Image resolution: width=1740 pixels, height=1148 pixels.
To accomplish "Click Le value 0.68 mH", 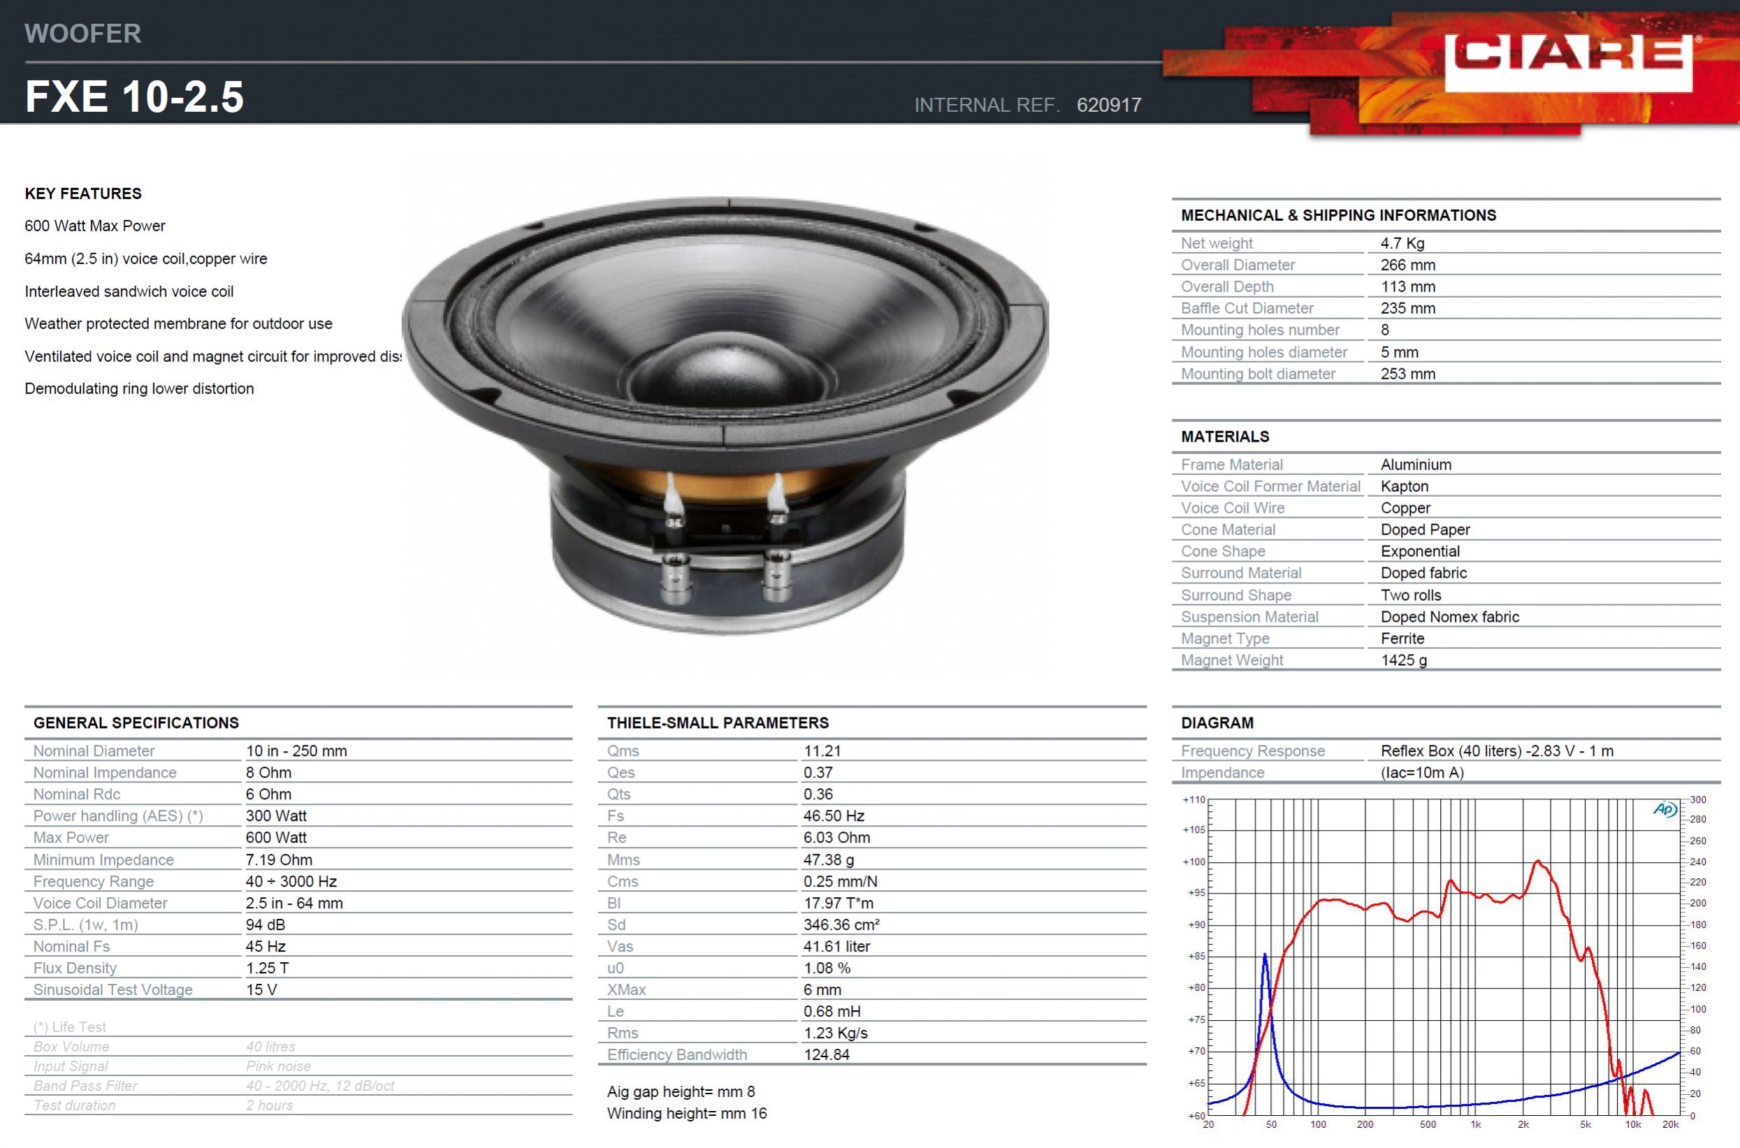I will [832, 1011].
